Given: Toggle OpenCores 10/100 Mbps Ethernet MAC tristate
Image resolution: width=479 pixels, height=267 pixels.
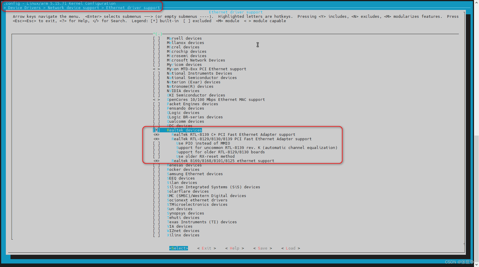Looking at the screenshot, I should tap(156, 100).
